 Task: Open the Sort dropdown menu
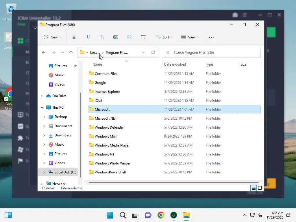[164, 37]
